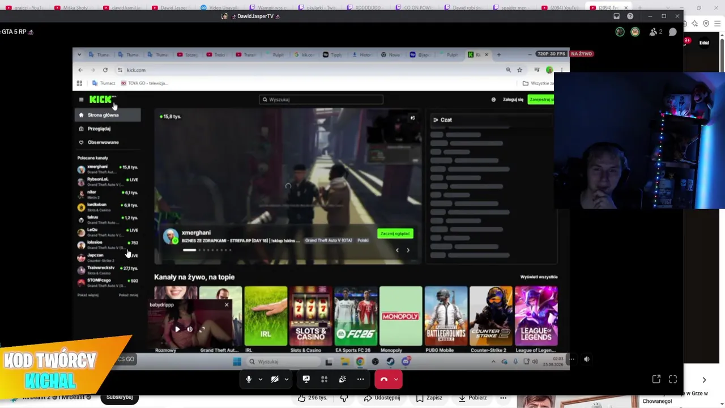Go to Strona główna in Kick sidebar
The image size is (725, 408).
pos(108,115)
